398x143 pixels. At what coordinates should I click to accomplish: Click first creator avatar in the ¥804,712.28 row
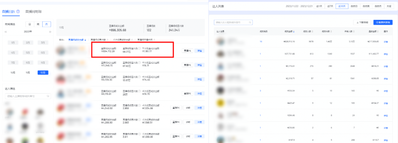(x=61, y=50)
